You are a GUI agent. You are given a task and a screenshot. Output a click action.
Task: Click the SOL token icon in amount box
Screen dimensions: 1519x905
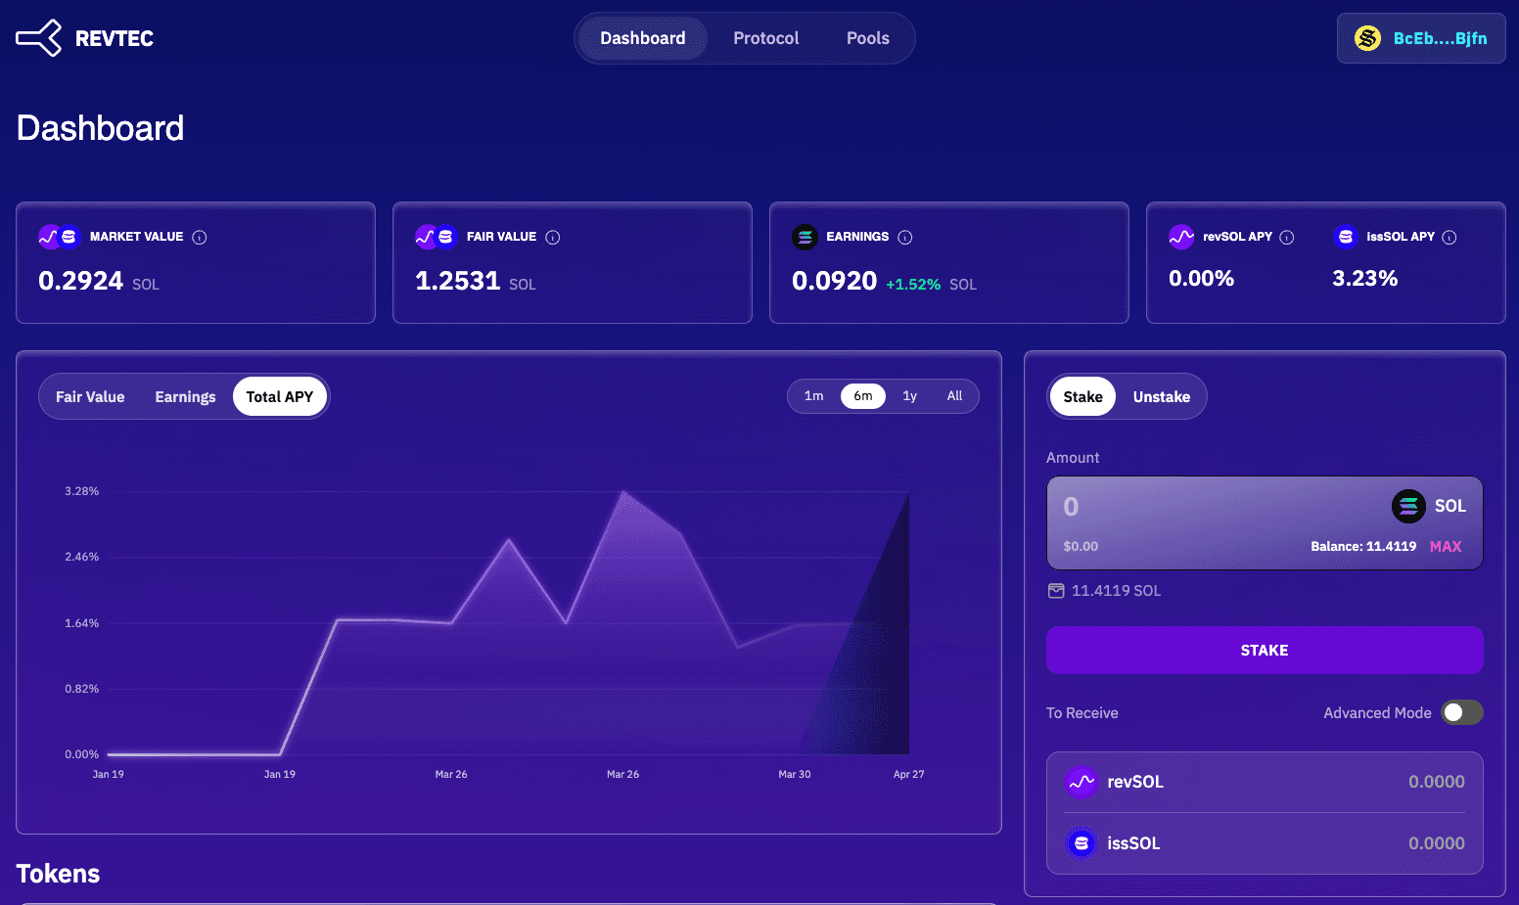[1408, 506]
